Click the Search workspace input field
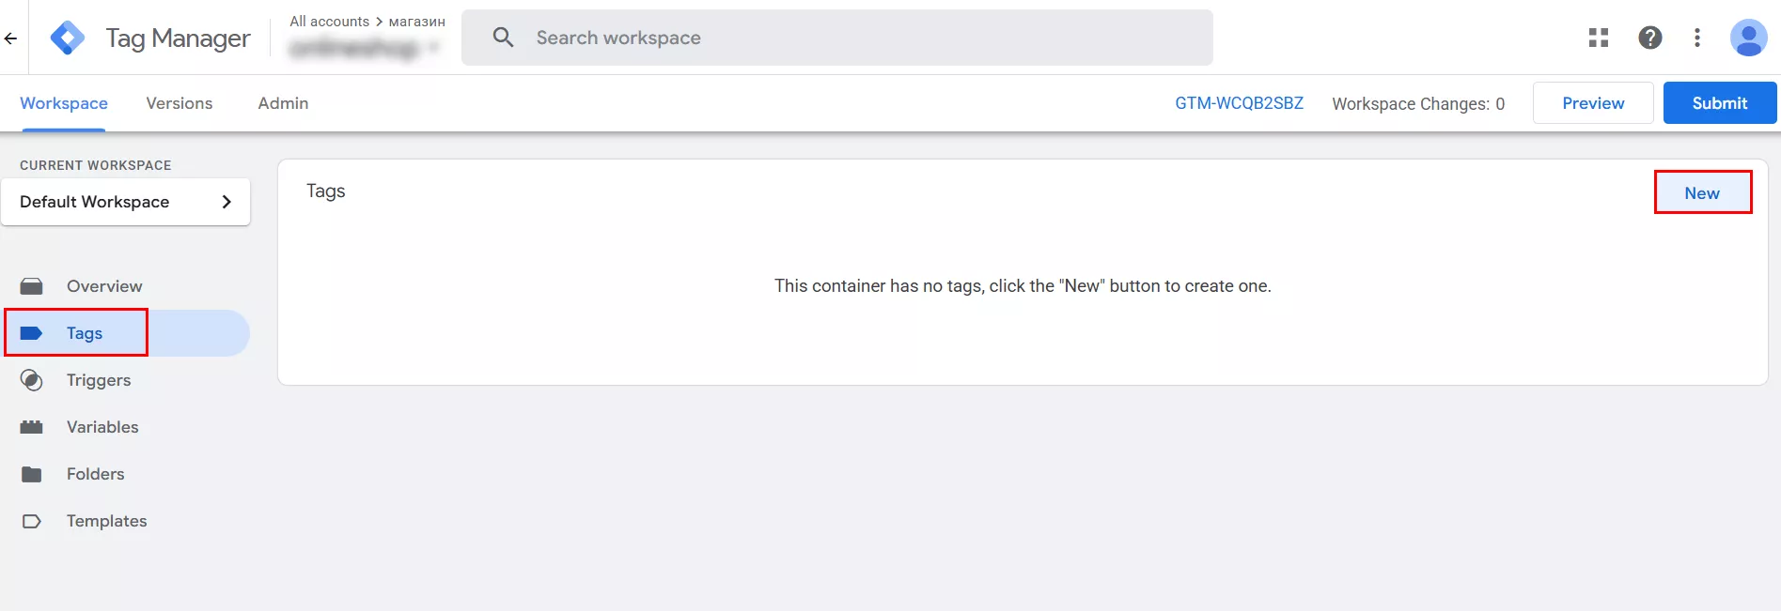The image size is (1781, 611). tap(846, 38)
